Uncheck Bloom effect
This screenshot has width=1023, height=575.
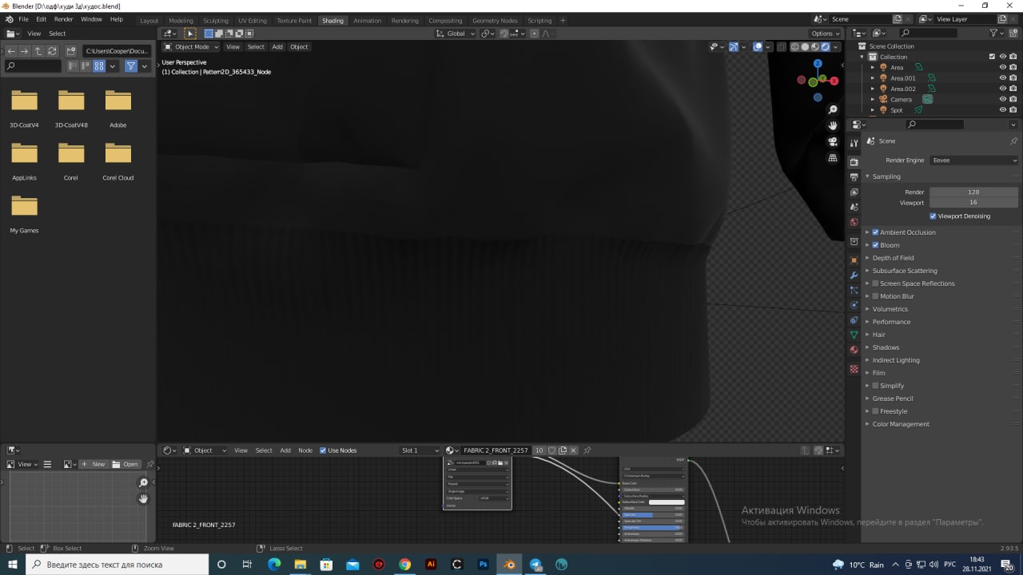coord(875,245)
